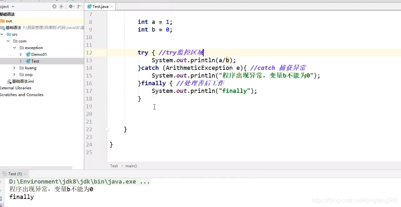
Task: Click the oop package folder icon
Action: click(x=22, y=75)
